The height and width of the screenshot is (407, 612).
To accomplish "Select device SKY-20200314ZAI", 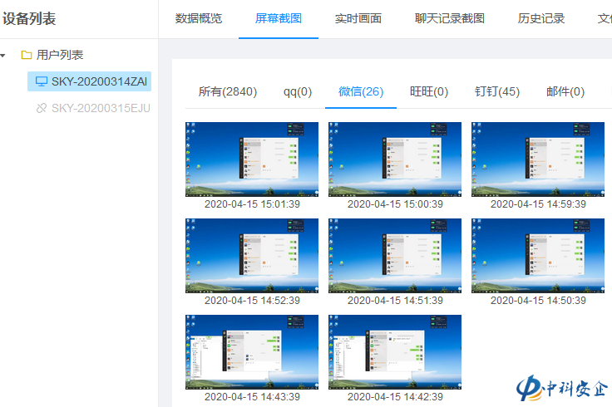I will click(x=89, y=81).
